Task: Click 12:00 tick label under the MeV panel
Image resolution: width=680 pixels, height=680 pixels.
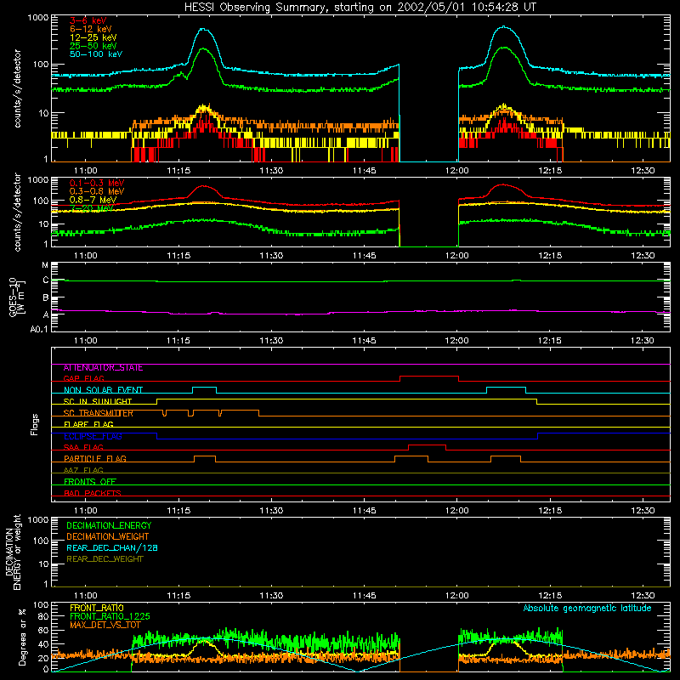Action: tap(457, 256)
